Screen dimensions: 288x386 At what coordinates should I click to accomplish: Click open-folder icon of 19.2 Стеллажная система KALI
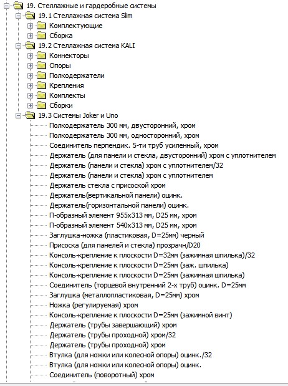(x=30, y=46)
